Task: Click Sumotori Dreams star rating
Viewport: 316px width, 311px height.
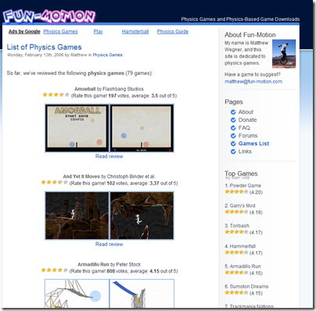Action: 236,292
